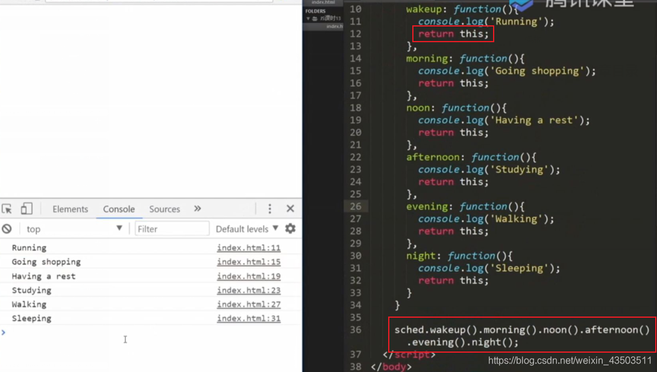Select the 'Going shopping' console message

click(46, 262)
